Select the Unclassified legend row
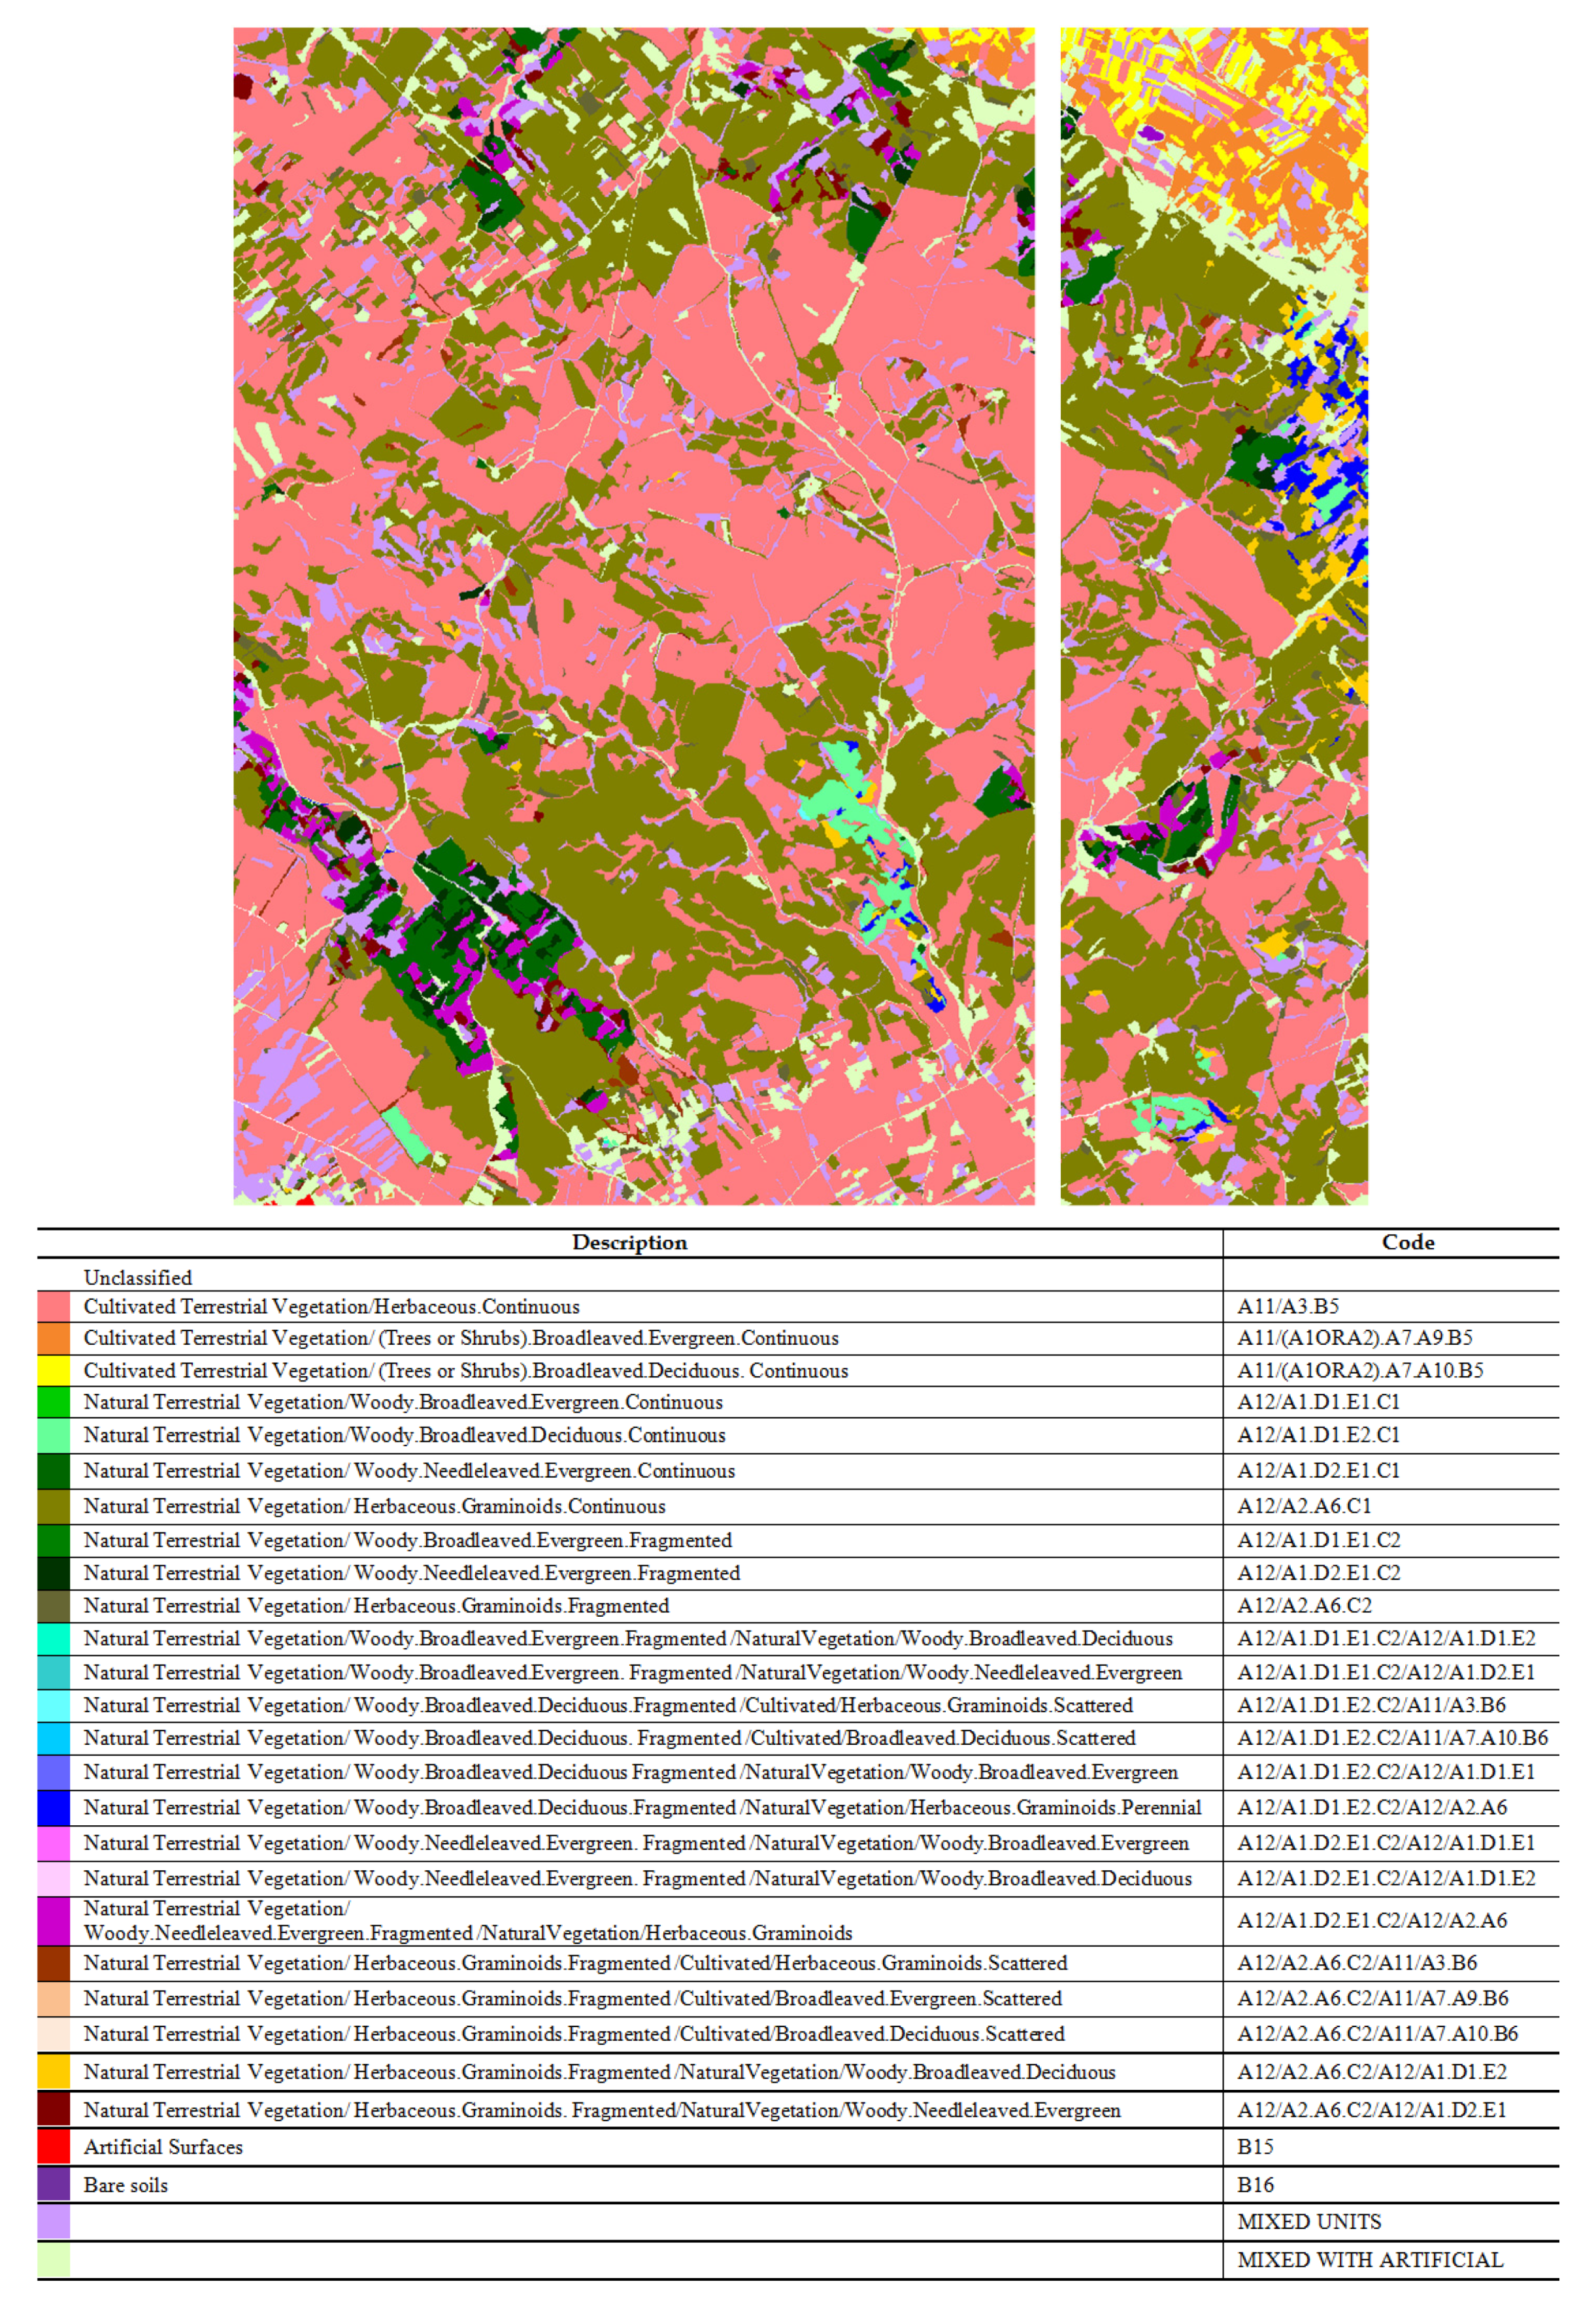The height and width of the screenshot is (2299, 1596). tap(140, 1277)
